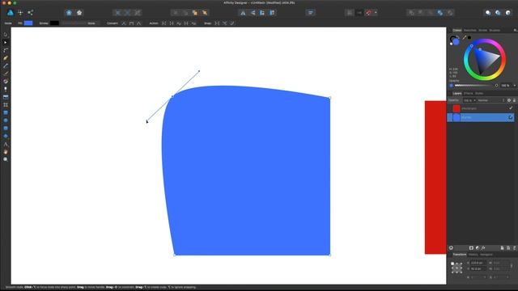Switch to the Color tab
518x291 pixels.
[x=456, y=31]
